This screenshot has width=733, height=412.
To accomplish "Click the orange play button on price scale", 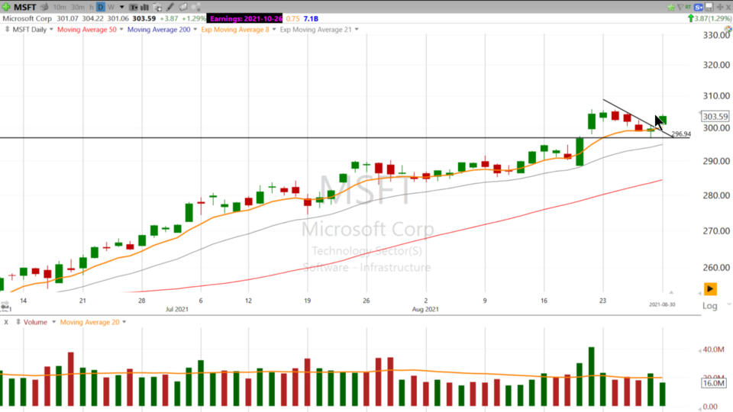I will [710, 289].
